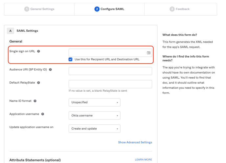Click help icon next to Default RelayState

[38, 83]
